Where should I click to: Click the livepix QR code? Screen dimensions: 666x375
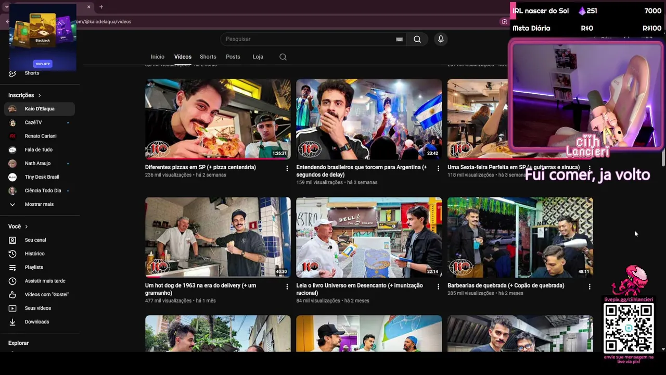(x=629, y=329)
